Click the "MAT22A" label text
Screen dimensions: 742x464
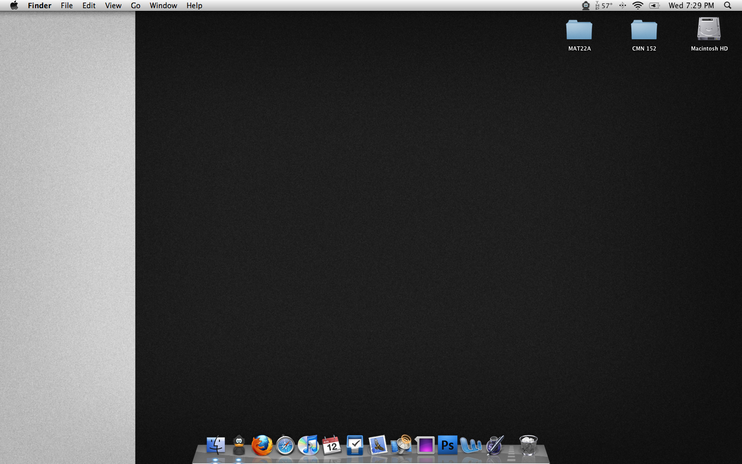point(579,48)
